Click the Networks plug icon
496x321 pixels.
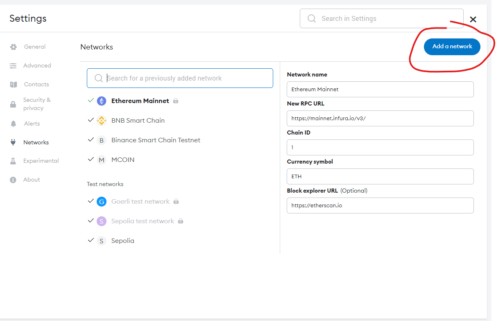(x=13, y=142)
